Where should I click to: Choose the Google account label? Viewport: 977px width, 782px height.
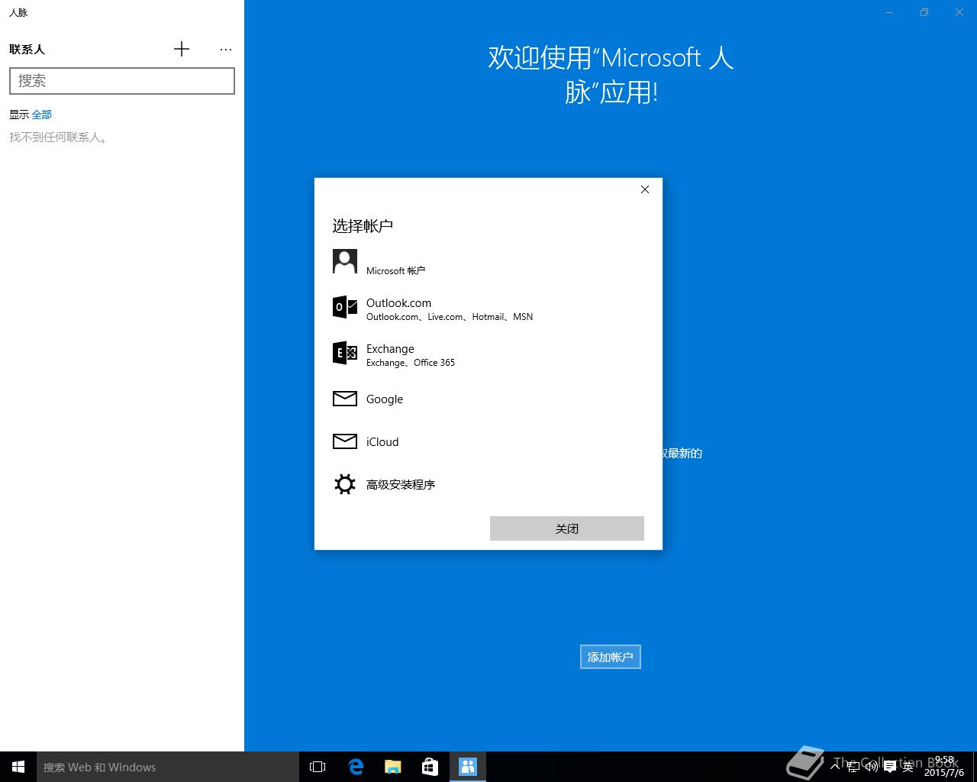385,399
